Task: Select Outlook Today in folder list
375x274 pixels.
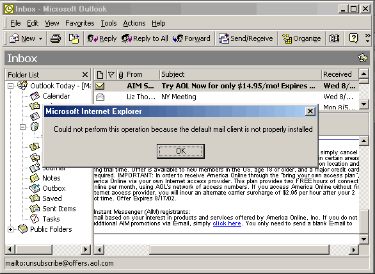Action: pos(60,86)
